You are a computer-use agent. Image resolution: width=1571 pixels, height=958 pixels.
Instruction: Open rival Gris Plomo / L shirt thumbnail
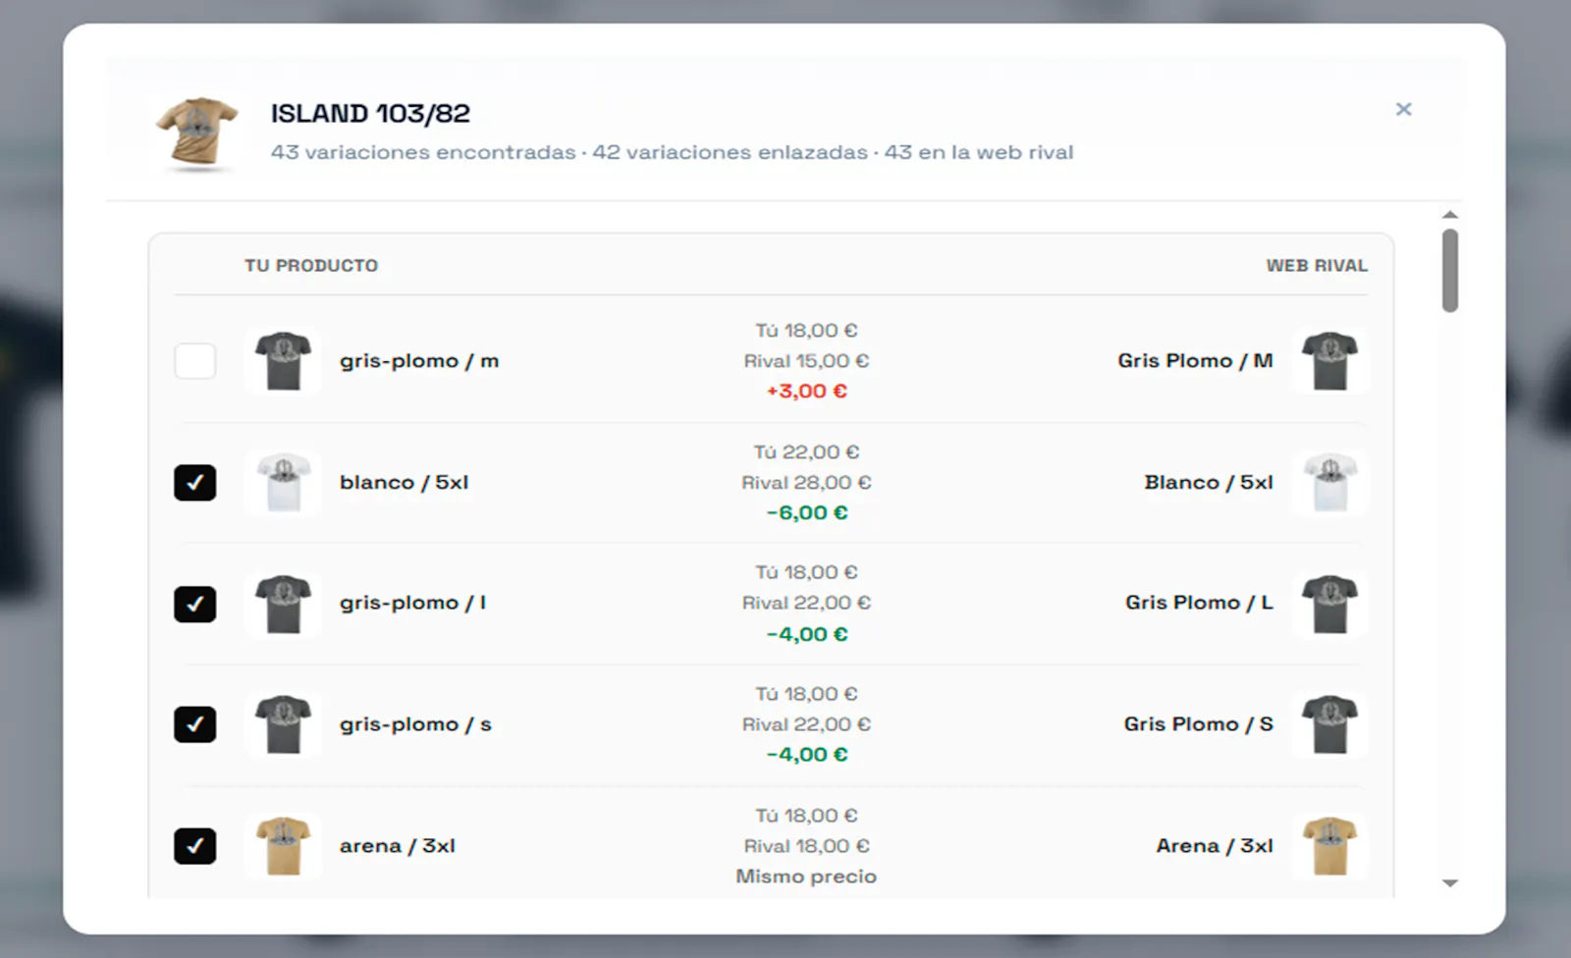point(1330,604)
